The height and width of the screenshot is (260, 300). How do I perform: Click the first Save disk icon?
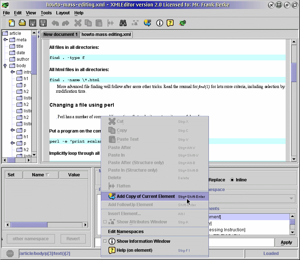pyautogui.click(x=33, y=23)
